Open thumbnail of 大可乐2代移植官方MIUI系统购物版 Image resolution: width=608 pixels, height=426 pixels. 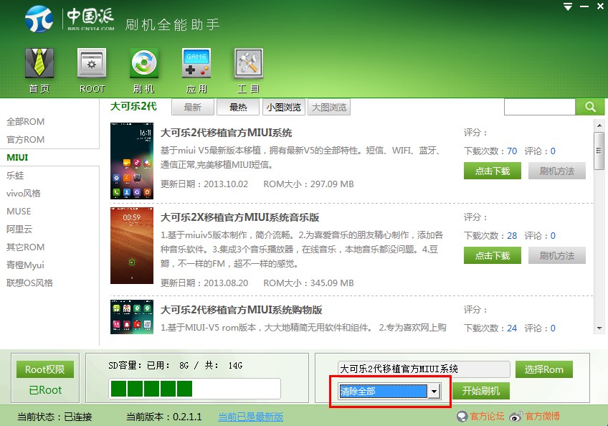tap(132, 316)
